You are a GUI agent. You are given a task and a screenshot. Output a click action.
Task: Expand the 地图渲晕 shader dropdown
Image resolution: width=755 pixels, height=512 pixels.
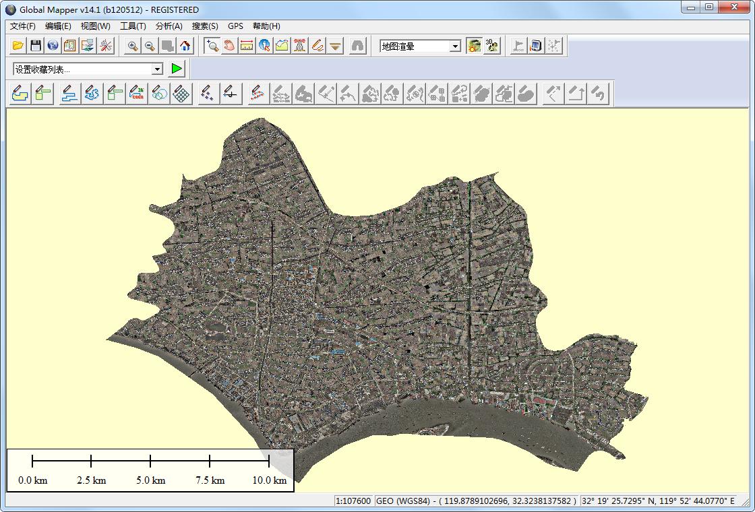tap(456, 46)
